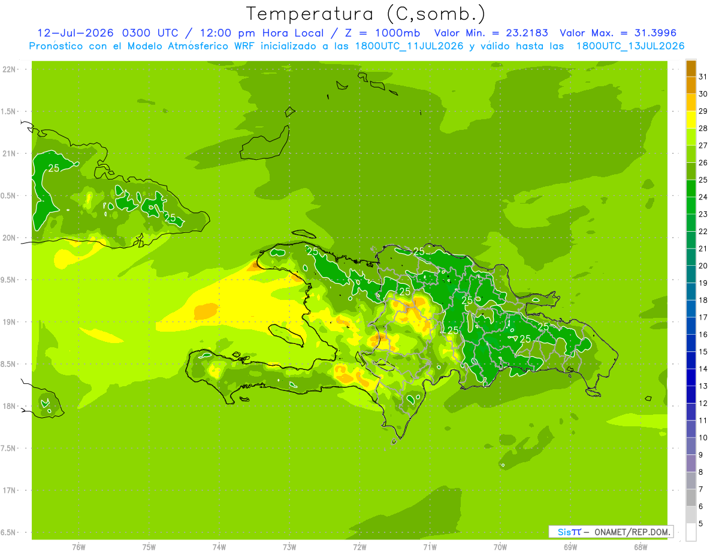The width and height of the screenshot is (719, 555).
Task: Select the "1800UTC_11JUL2026" initialization timestamp
Action: (409, 46)
